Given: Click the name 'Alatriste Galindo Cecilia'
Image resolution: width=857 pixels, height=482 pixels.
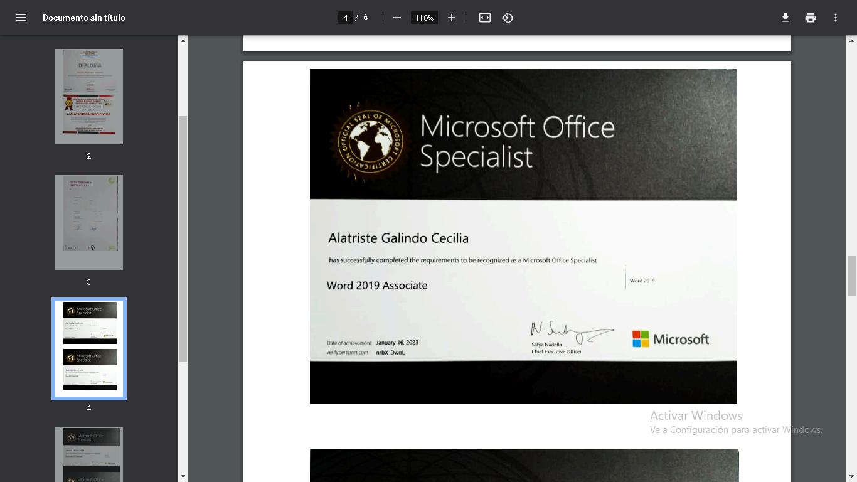Looking at the screenshot, I should click(x=398, y=238).
